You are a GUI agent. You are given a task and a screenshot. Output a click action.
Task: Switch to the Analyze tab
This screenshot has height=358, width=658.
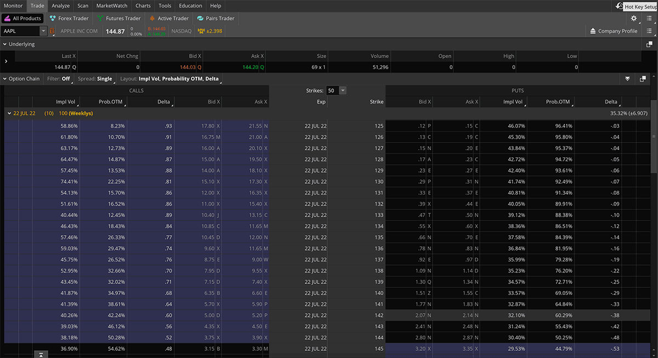60,6
